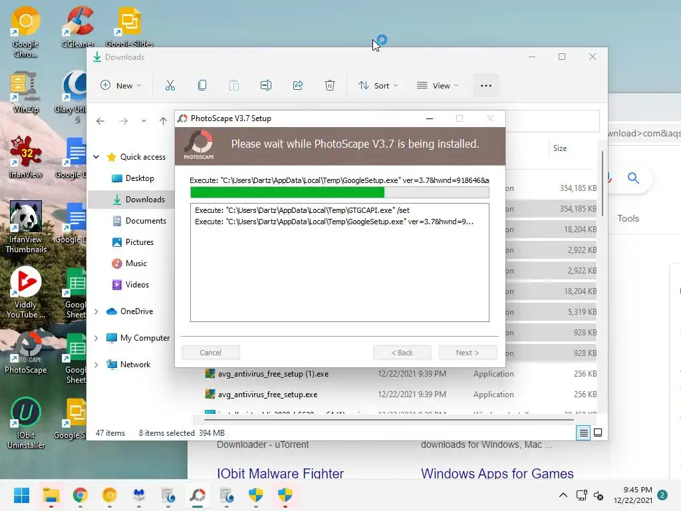
Task: Click the Cut icon in Downloads toolbar
Action: pyautogui.click(x=170, y=85)
